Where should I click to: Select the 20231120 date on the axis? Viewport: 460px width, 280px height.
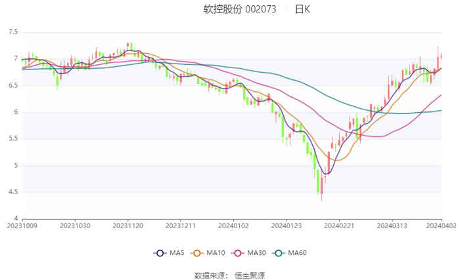[128, 225]
